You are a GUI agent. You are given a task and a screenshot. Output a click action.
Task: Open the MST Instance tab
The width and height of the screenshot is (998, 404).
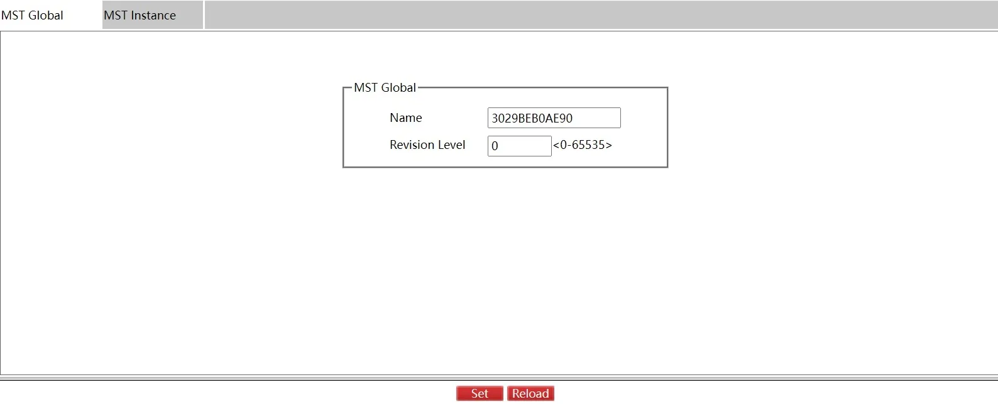point(153,15)
